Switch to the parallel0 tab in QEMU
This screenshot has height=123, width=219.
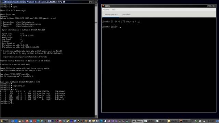click(x=126, y=14)
